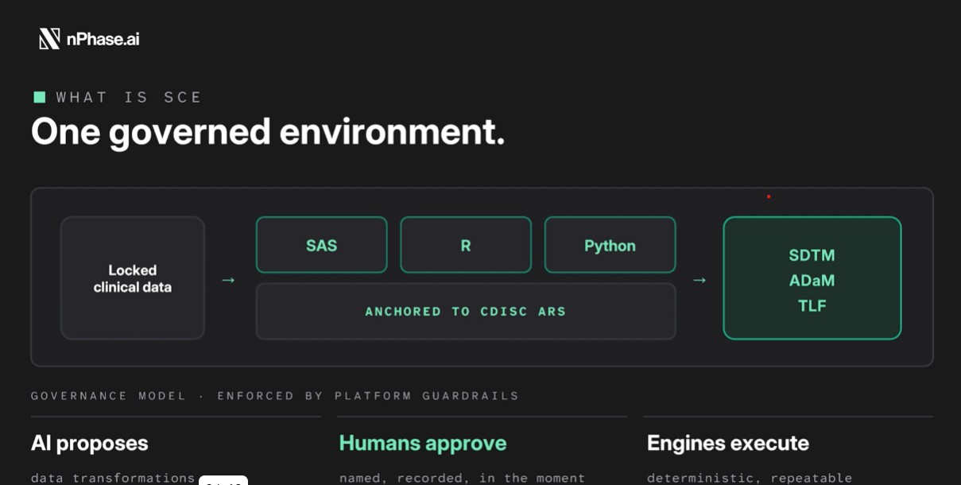Click arrow after Locked clinical data

click(x=229, y=280)
